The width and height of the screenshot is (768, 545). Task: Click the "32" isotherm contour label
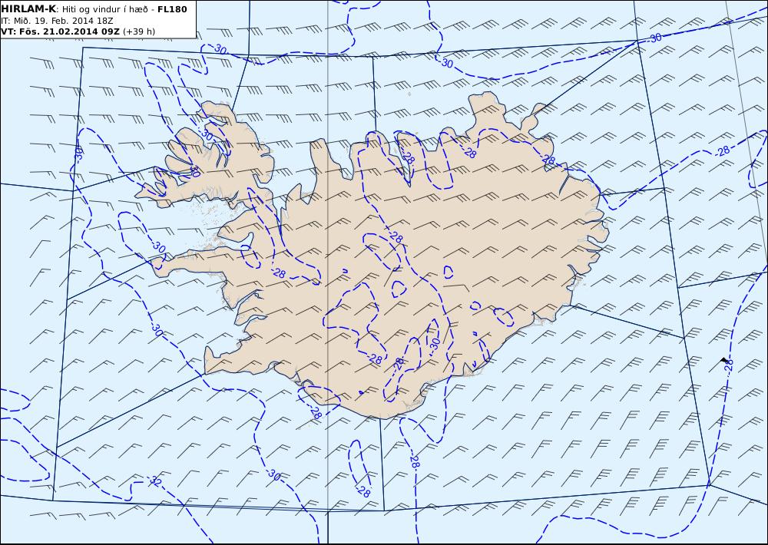coord(155,481)
